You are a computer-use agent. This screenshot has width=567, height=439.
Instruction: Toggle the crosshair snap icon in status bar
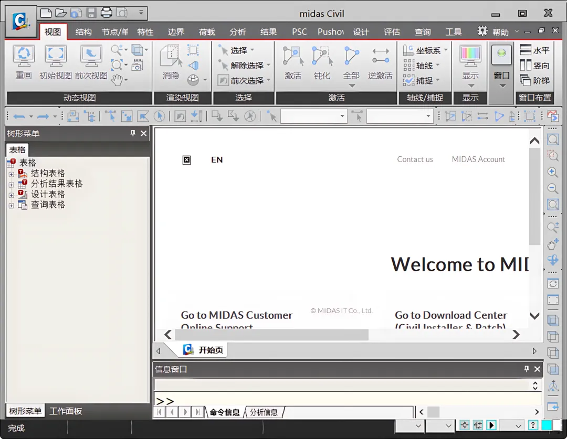465,425
